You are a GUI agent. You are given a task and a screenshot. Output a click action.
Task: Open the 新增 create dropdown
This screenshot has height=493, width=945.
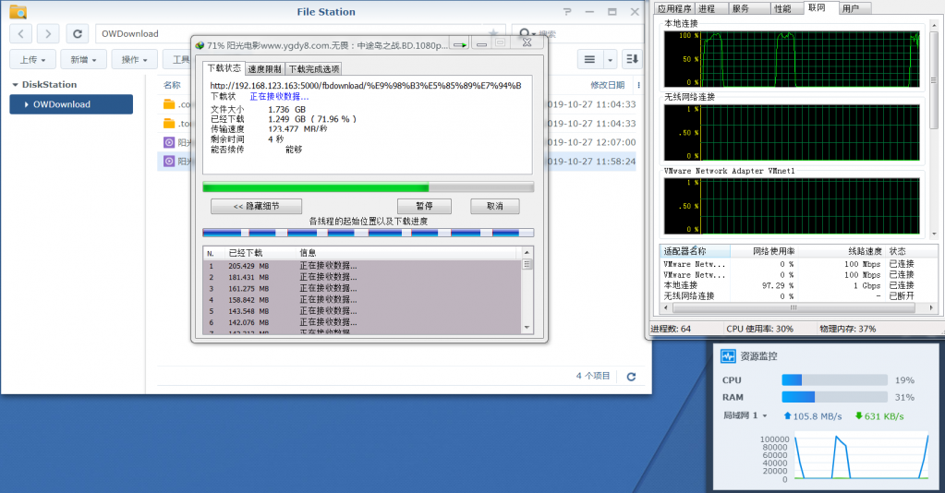point(83,60)
